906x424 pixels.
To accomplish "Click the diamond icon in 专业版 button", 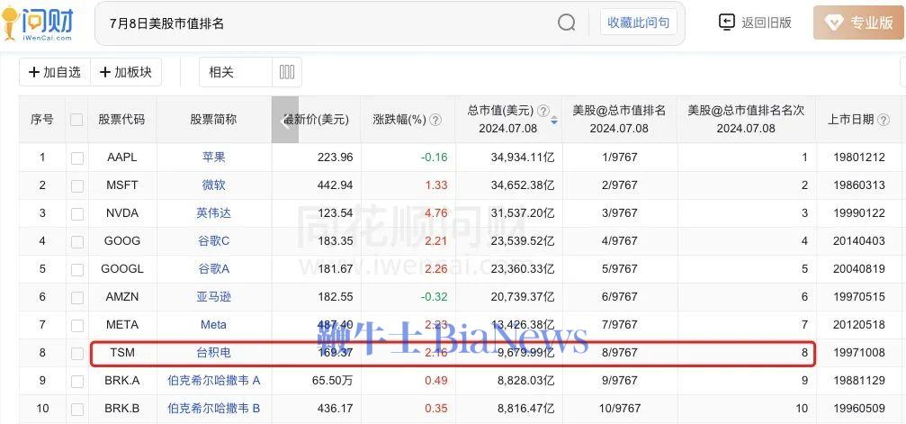I will click(x=834, y=23).
